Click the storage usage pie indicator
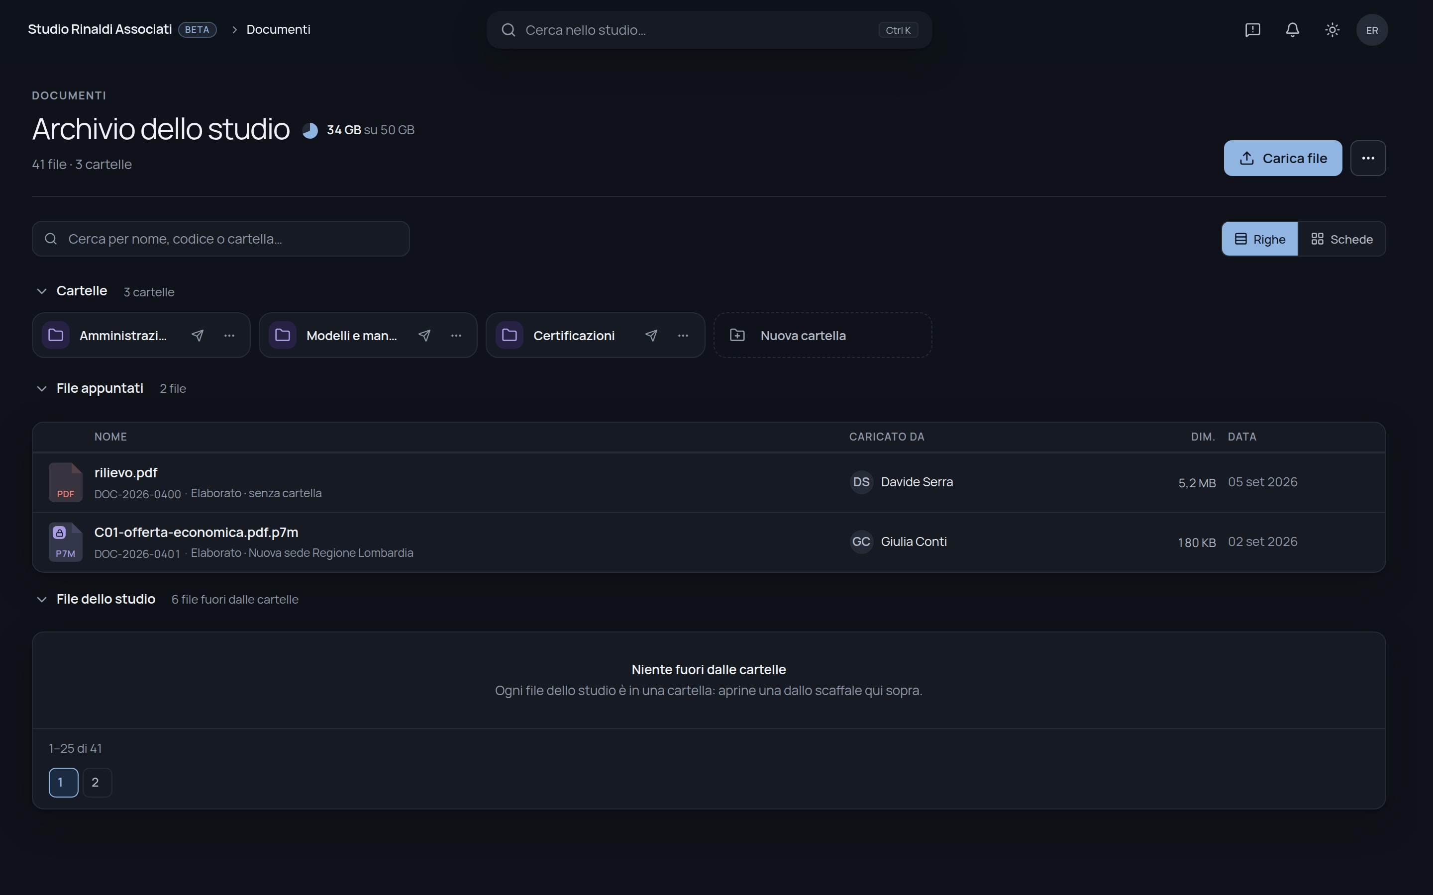1433x895 pixels. click(x=309, y=130)
